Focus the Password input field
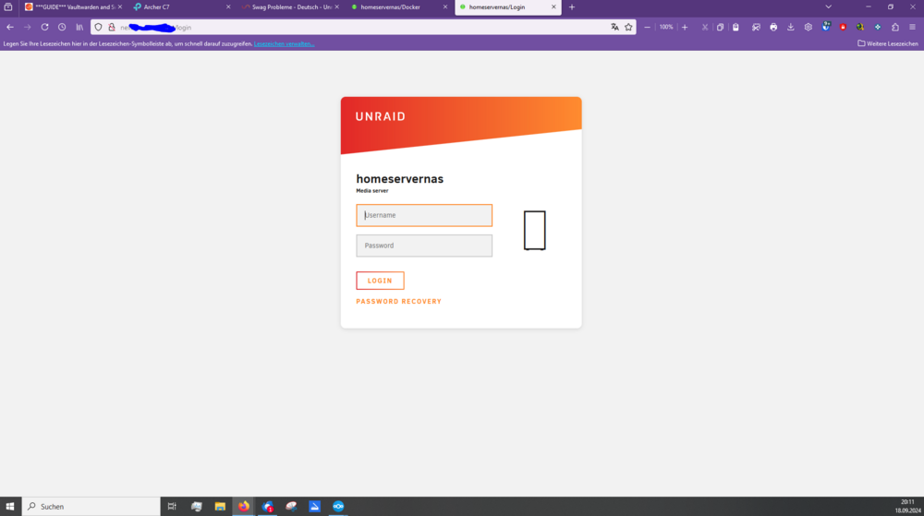 pos(424,246)
